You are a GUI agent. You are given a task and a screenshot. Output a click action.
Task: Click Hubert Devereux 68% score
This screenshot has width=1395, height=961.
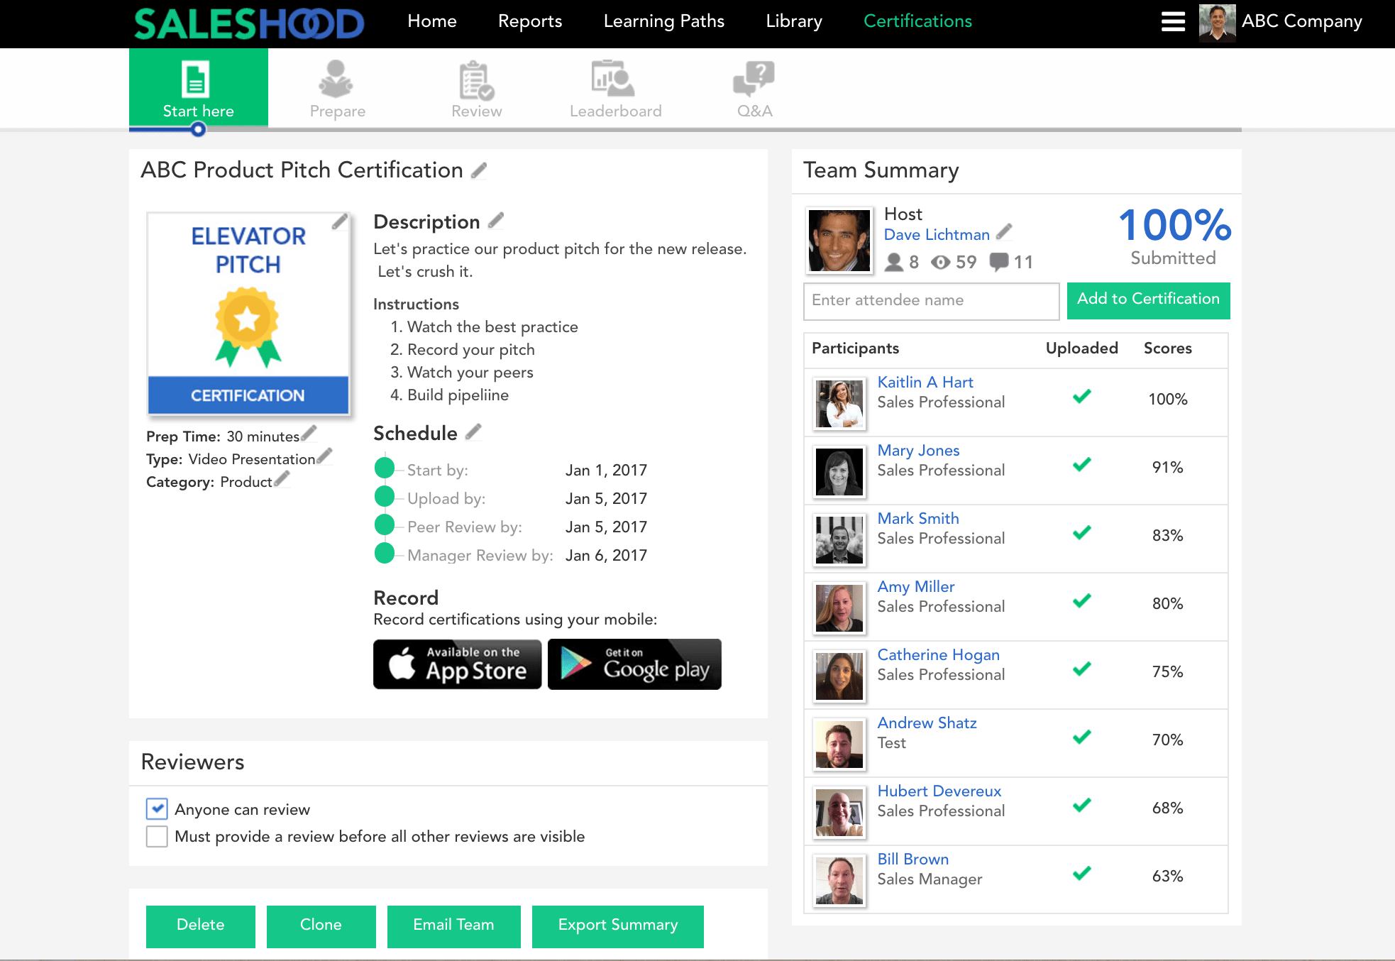1167,808
